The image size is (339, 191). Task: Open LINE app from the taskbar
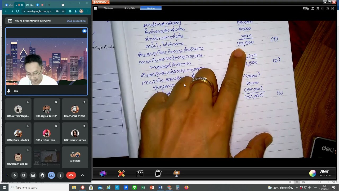pos(135,188)
